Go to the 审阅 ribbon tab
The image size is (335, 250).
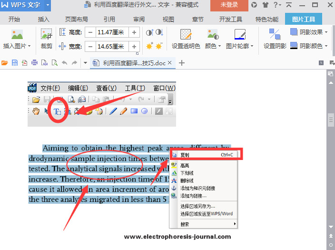139,19
